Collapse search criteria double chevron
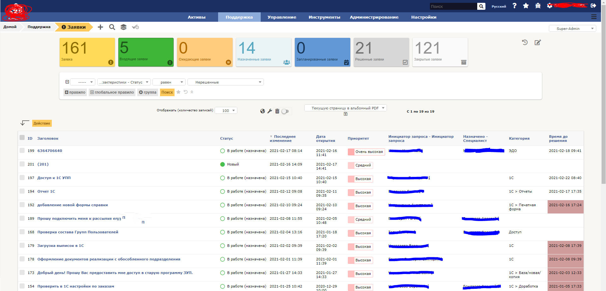 (x=192, y=92)
